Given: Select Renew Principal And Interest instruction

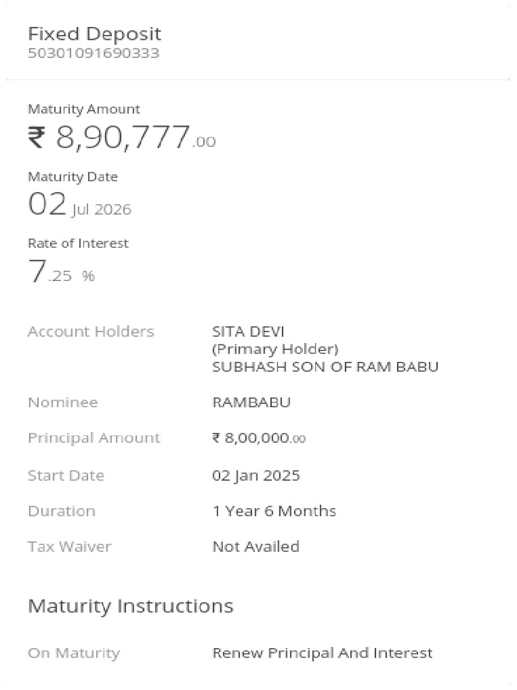Looking at the screenshot, I should pos(322,653).
